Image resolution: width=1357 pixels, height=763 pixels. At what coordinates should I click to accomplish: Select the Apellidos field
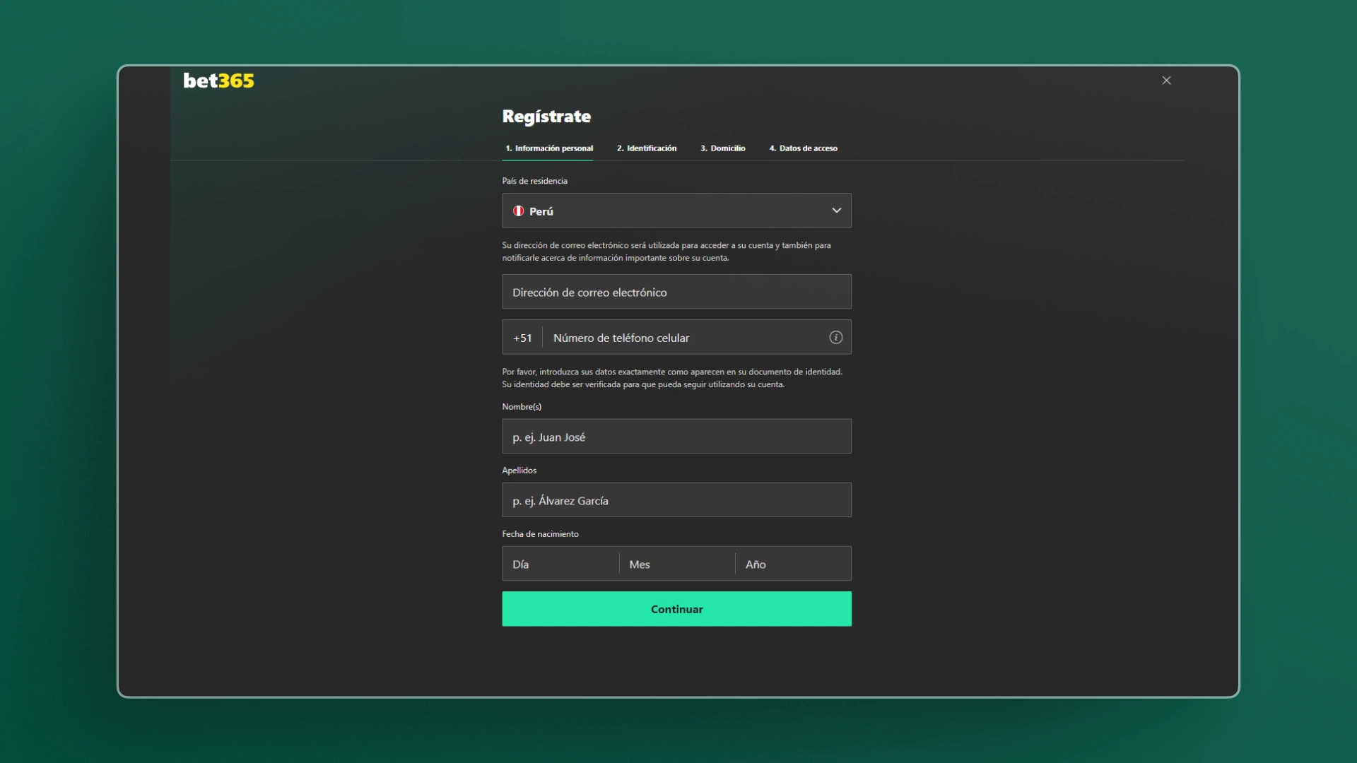(x=676, y=499)
